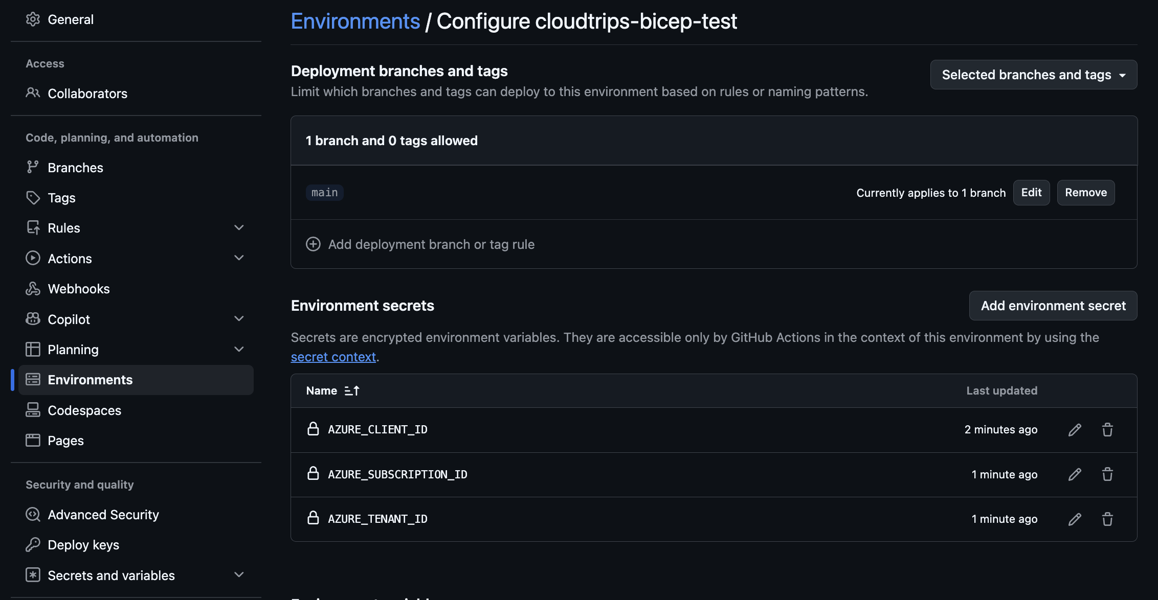Delete the AZURE_SUBSCRIPTION_ID secret with trash icon
The height and width of the screenshot is (600, 1158).
pos(1107,474)
